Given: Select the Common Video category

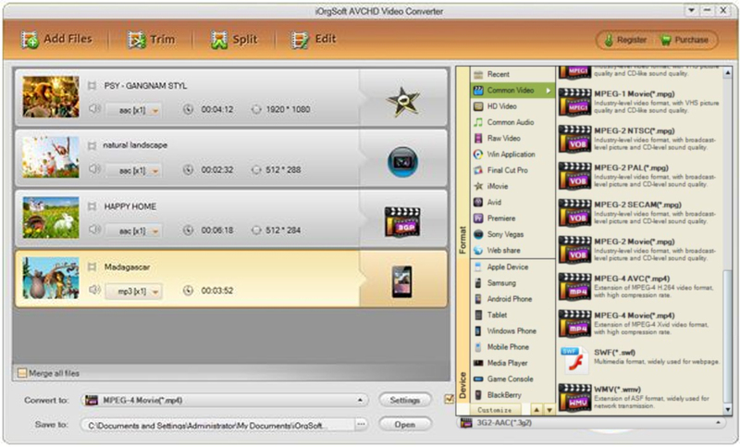Looking at the screenshot, I should click(513, 90).
